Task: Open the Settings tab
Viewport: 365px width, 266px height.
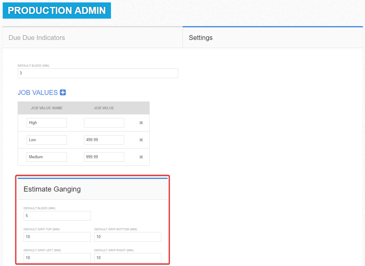Action: click(x=273, y=38)
